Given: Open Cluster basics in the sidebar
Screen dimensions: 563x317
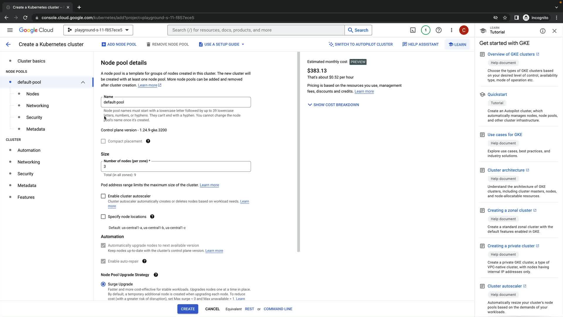Looking at the screenshot, I should click(31, 61).
